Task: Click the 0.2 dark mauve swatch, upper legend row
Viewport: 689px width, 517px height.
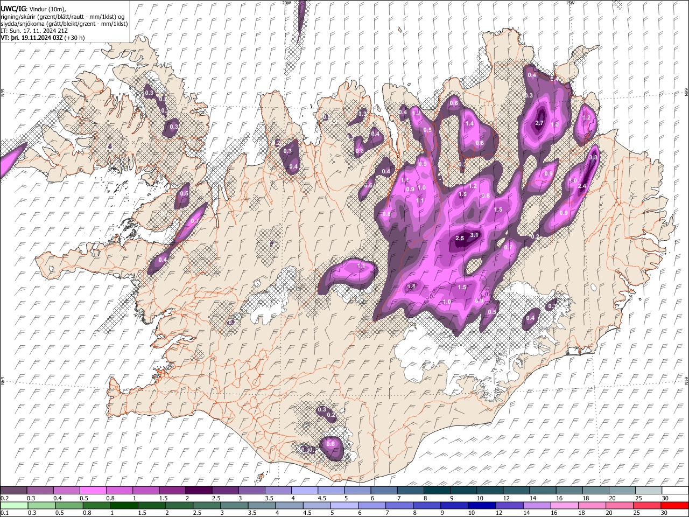Action: click(14, 491)
